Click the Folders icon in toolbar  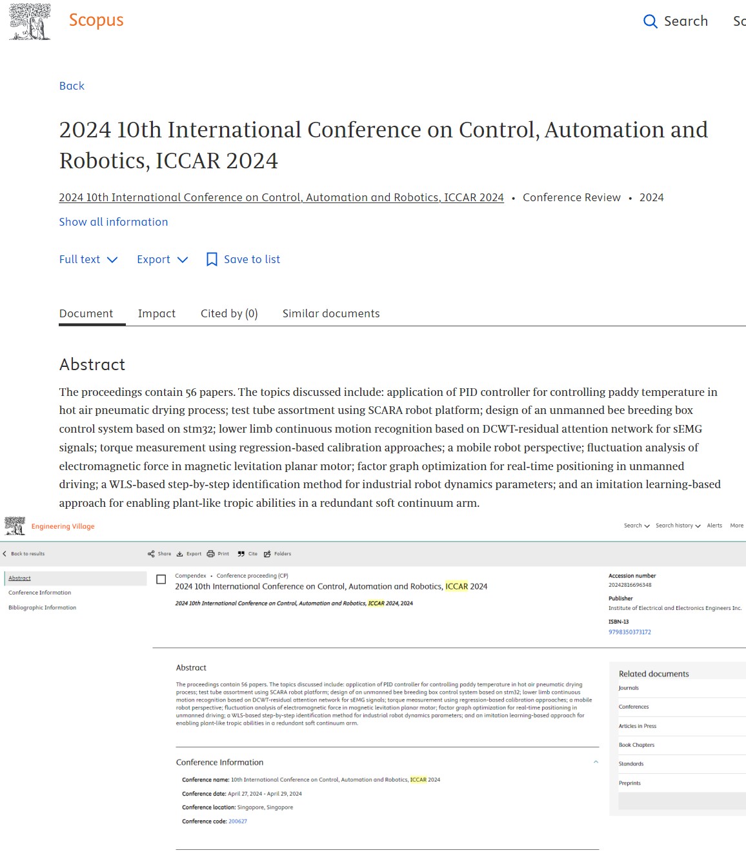pyautogui.click(x=267, y=554)
